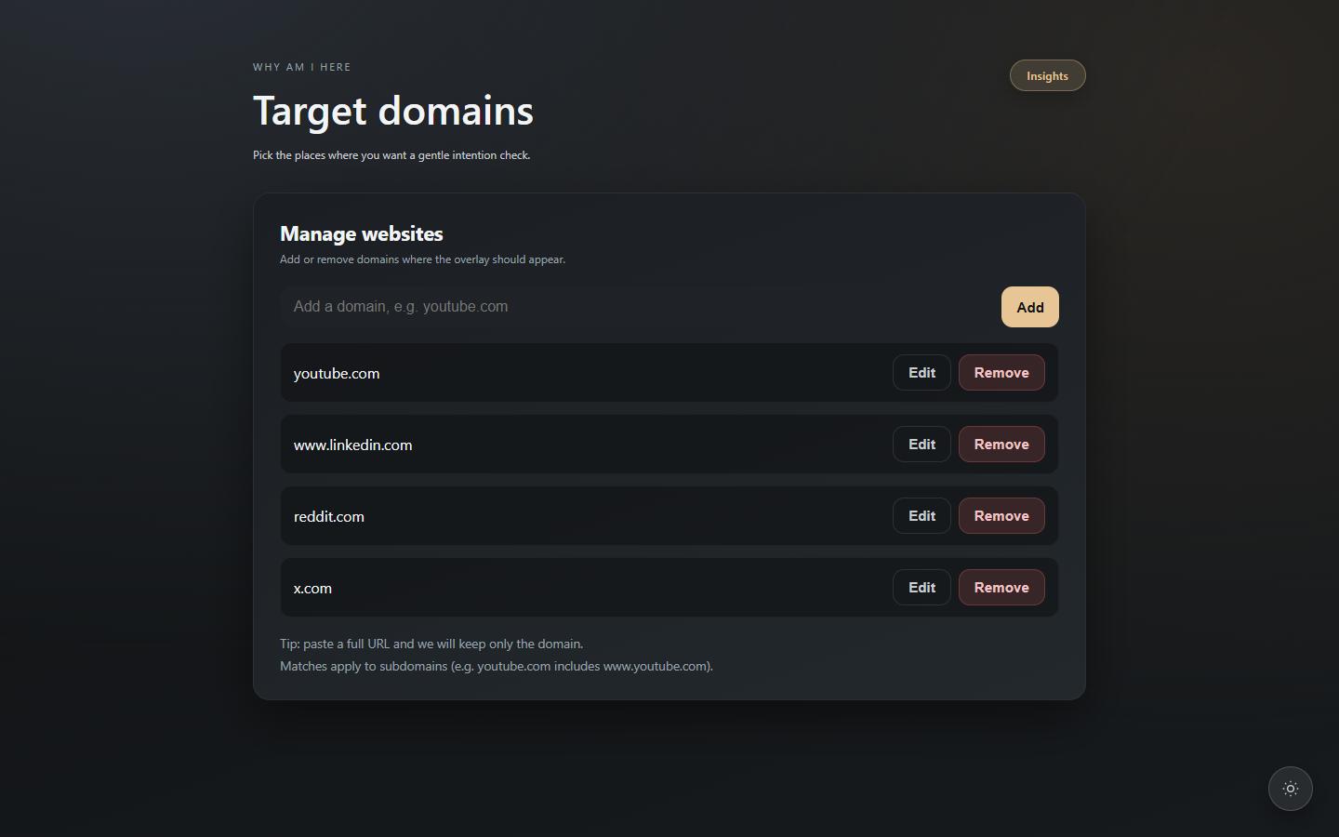Screen dimensions: 1339x837
Task: Remove www.linkedin.com from the list
Action: tap(1001, 444)
